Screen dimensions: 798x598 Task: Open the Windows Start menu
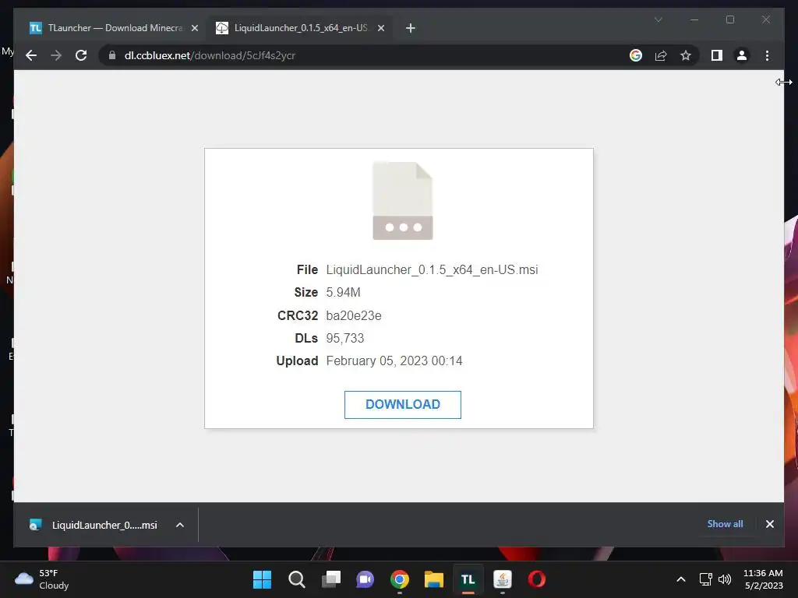262,579
